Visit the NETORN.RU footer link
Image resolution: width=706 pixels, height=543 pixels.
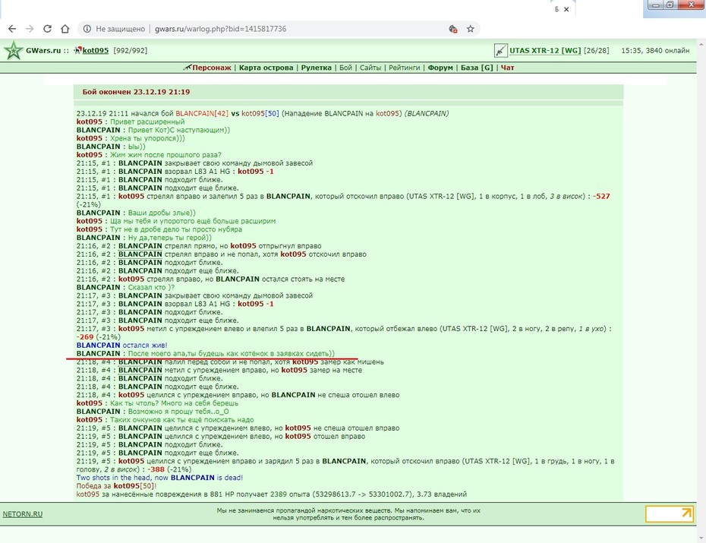(x=23, y=513)
